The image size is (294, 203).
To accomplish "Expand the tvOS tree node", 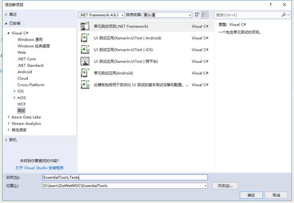I will tap(15, 97).
